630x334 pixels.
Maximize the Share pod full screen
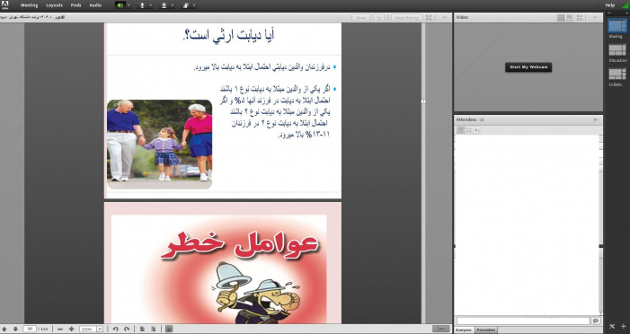point(429,18)
